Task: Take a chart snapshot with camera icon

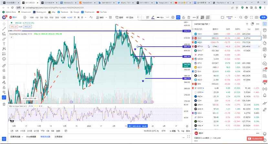Action: (257, 17)
